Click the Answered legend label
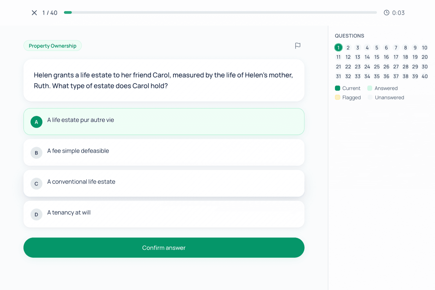Screen dimensions: 435x290 click(x=386, y=88)
